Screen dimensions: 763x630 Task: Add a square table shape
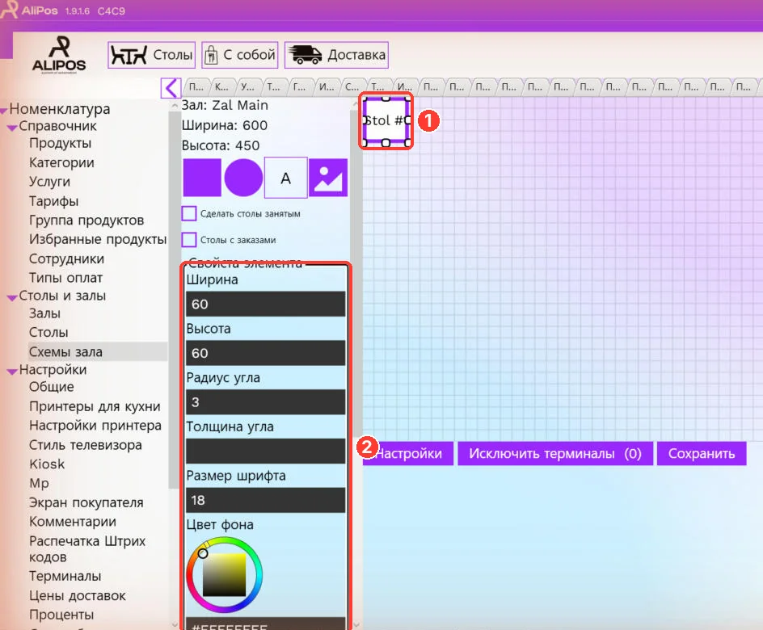[202, 178]
